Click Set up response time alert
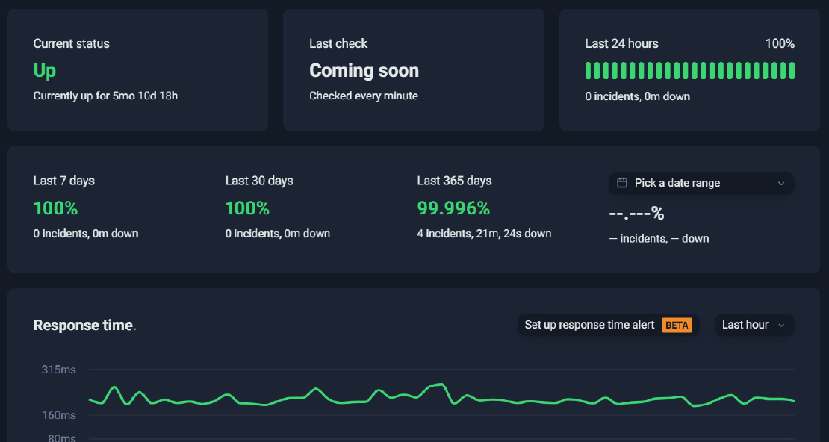The image size is (829, 442). coord(590,325)
